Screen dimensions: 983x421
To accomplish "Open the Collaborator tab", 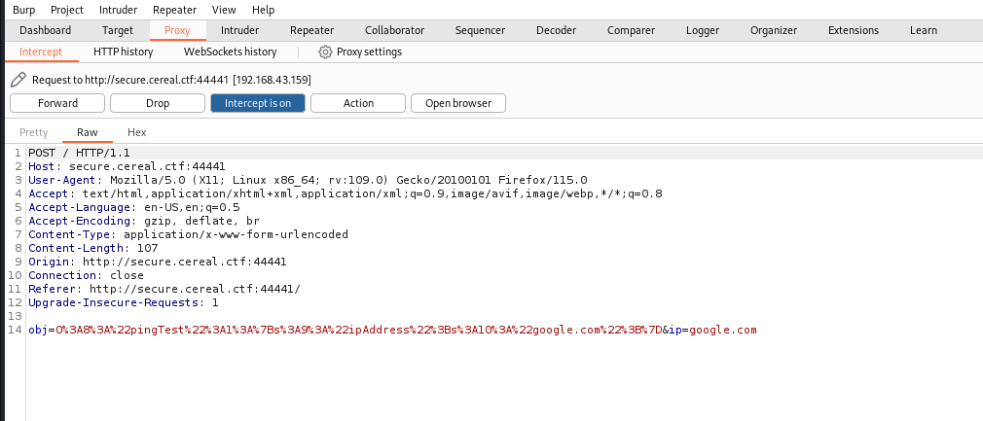I will 399,30.
